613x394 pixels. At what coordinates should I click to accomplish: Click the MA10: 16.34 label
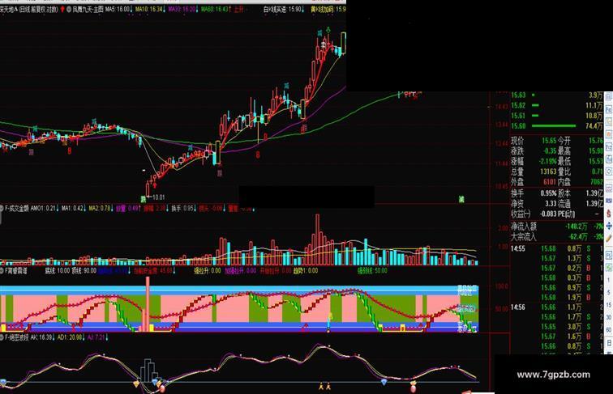(148, 9)
